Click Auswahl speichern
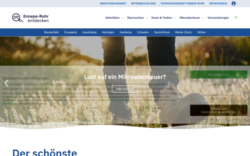250x156 pixels. [x=219, y=85]
